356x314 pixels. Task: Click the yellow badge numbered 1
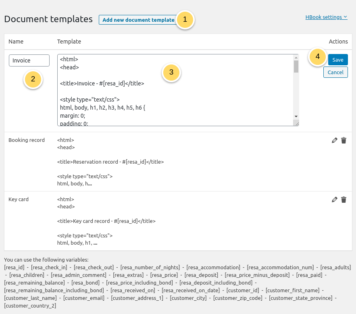(x=185, y=19)
